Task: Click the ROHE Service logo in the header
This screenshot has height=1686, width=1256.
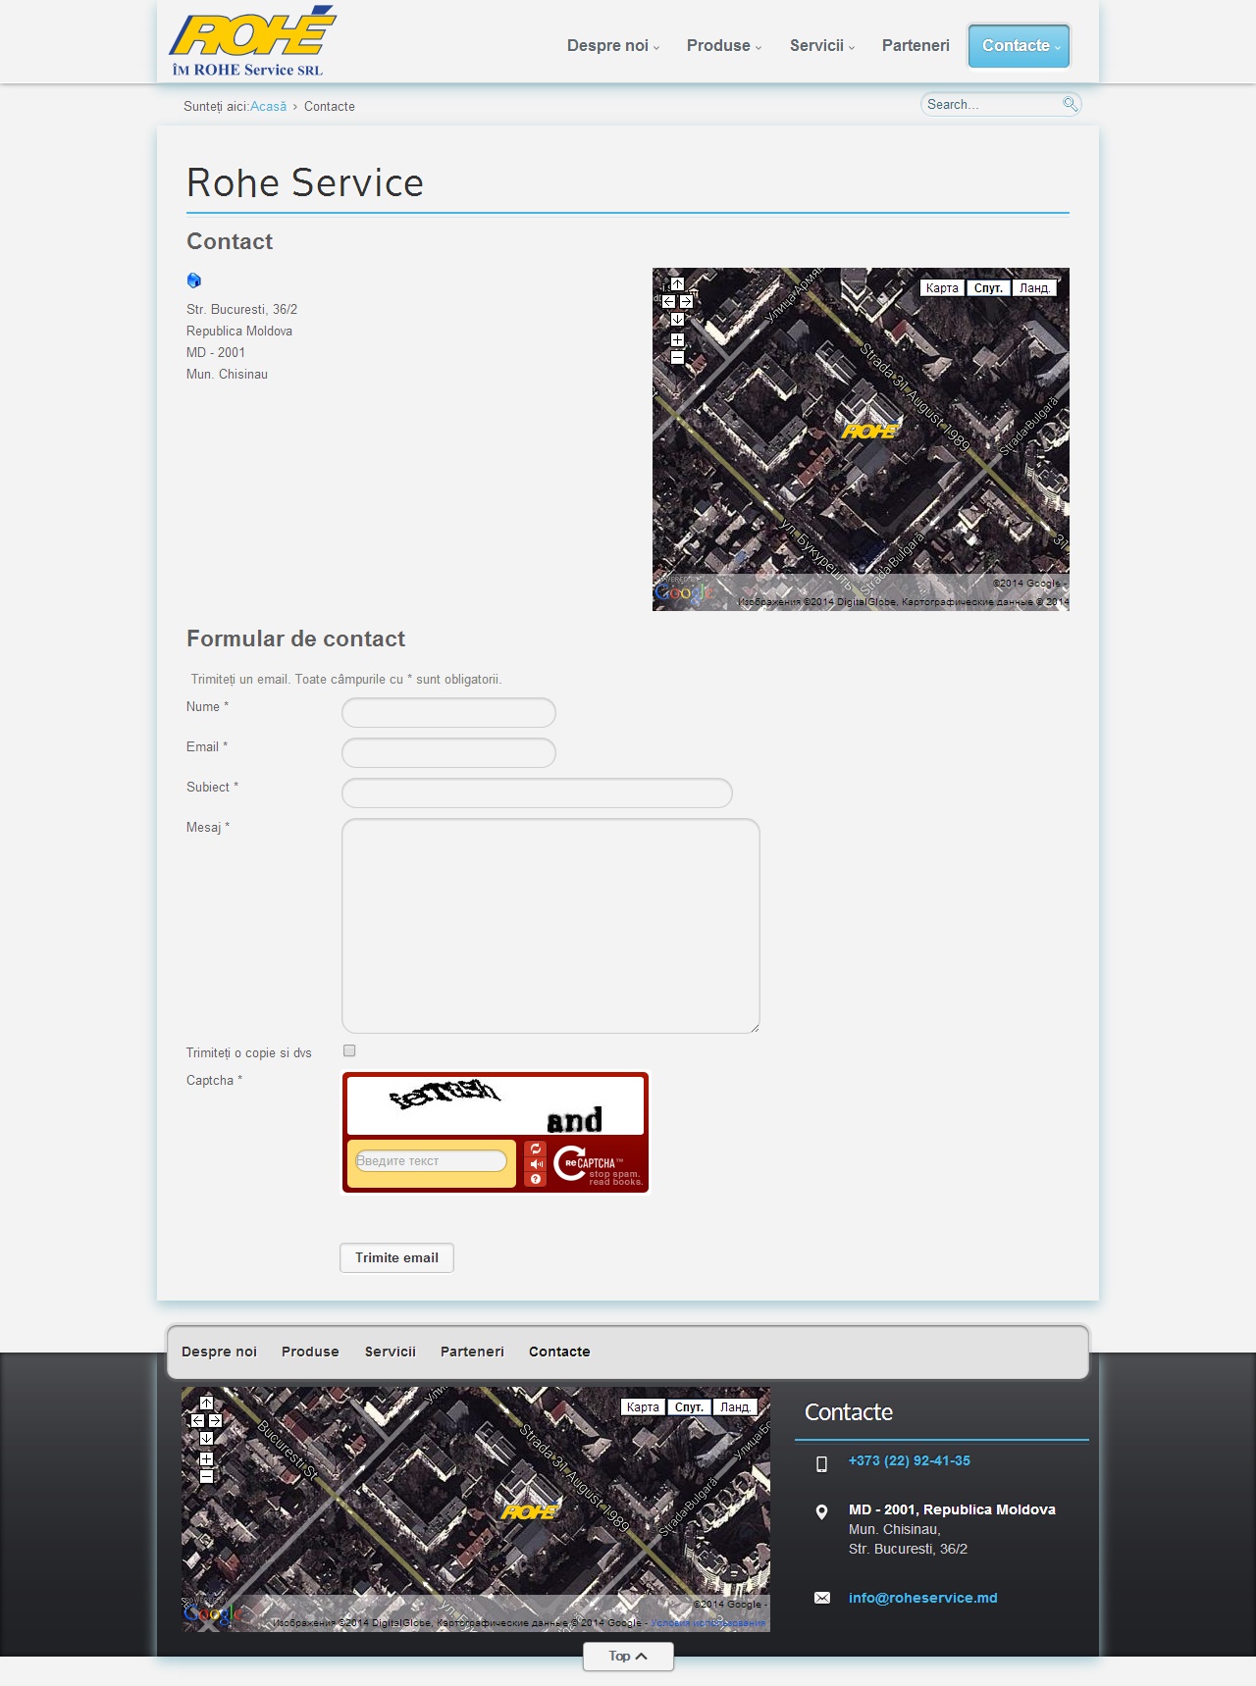Action: 252,41
